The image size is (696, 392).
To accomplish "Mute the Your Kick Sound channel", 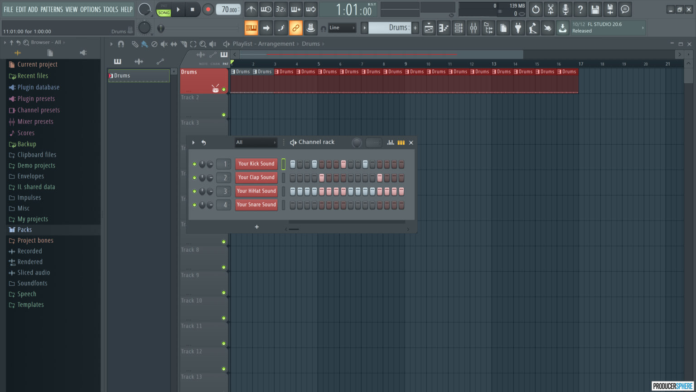I will click(x=195, y=164).
